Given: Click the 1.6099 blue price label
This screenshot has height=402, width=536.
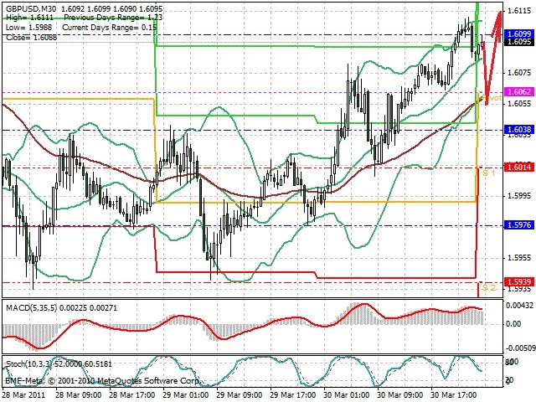Looking at the screenshot, I should coord(519,33).
